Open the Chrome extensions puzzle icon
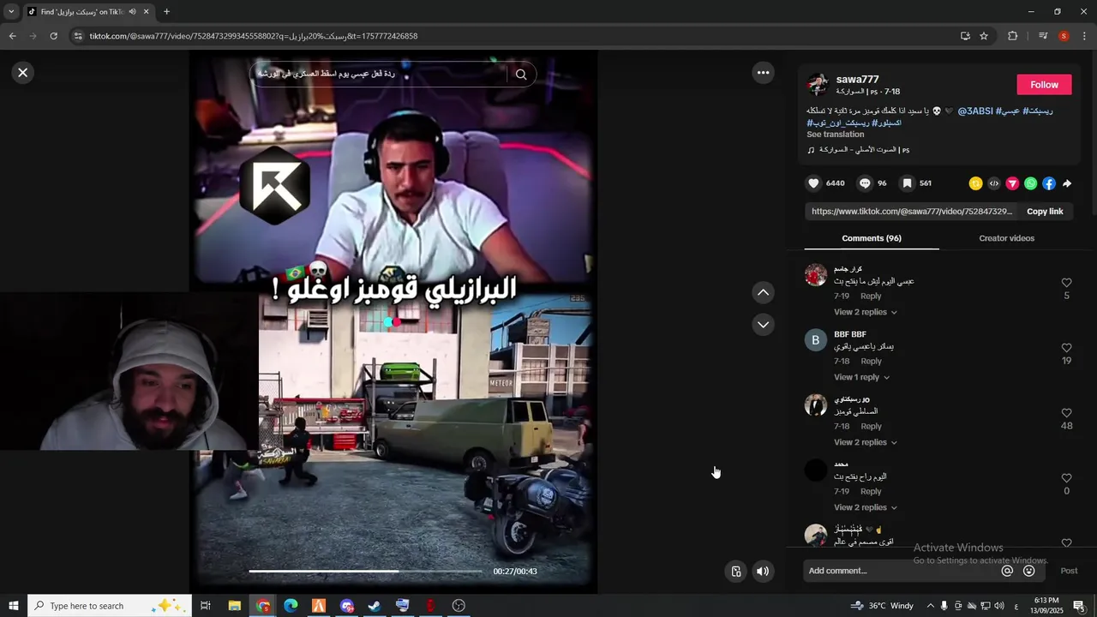 coord(1013,36)
